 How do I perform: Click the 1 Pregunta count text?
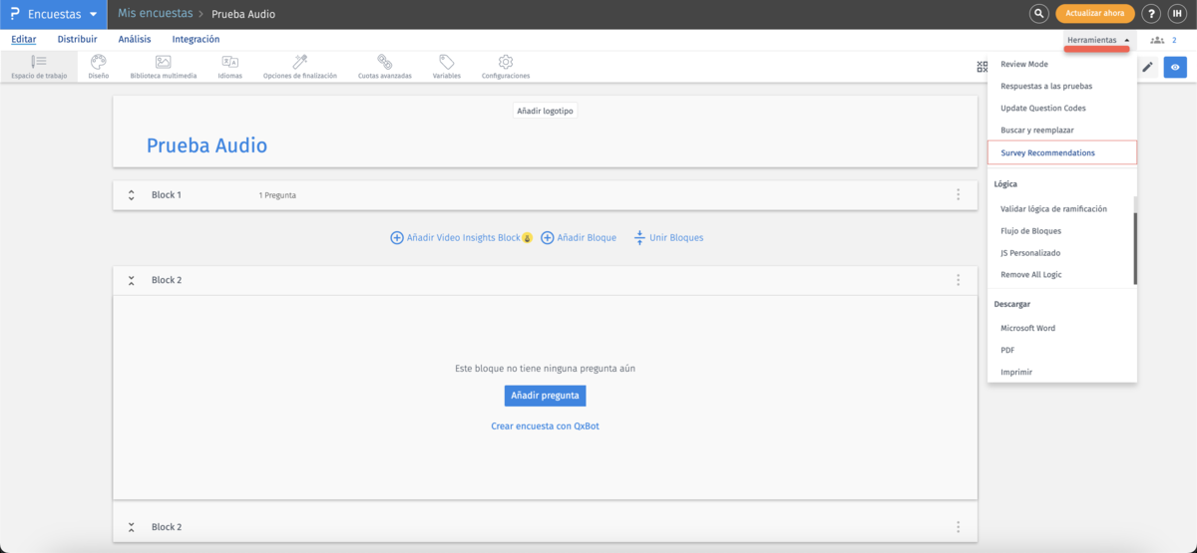pos(277,195)
